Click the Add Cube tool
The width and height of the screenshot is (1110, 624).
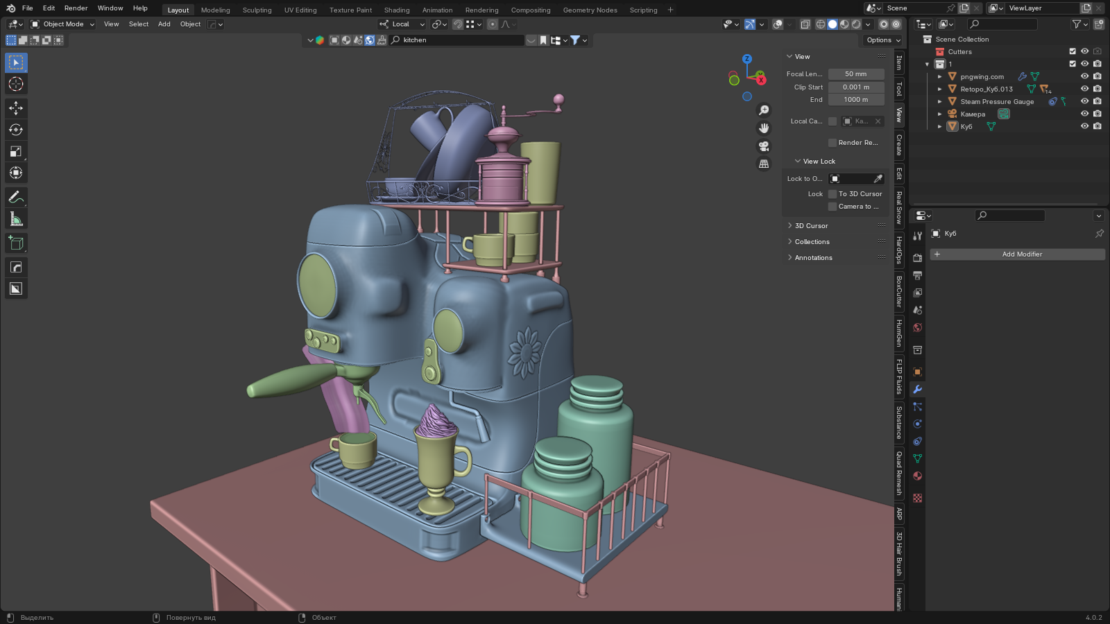[x=16, y=243]
